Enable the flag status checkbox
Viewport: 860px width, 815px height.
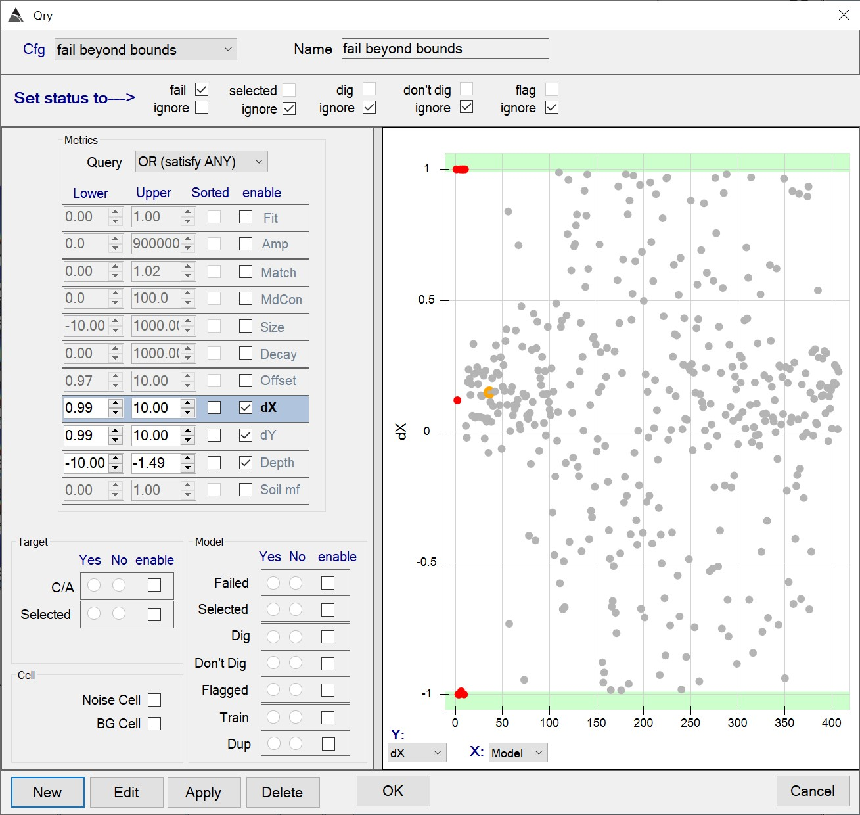(x=552, y=89)
